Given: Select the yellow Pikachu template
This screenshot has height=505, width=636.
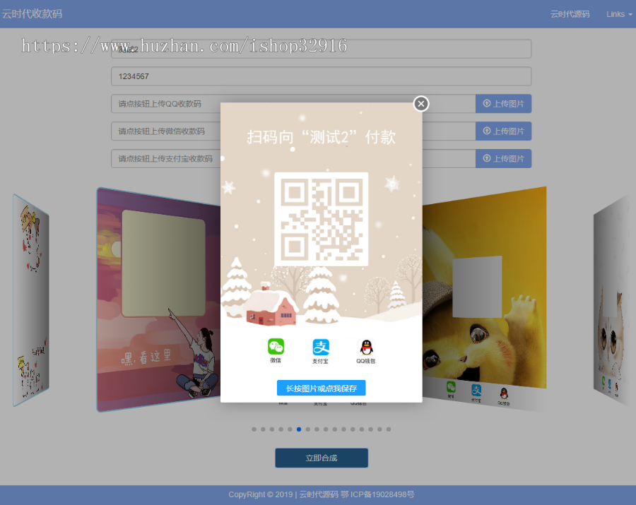Looking at the screenshot, I should [x=484, y=299].
